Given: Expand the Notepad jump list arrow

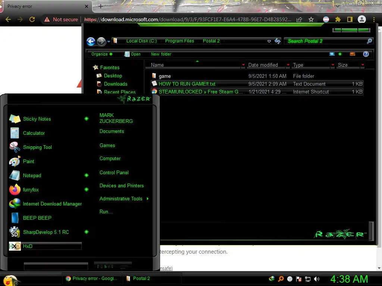Looking at the screenshot, I should (86, 175).
